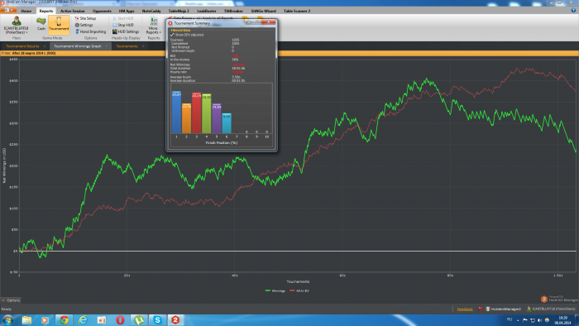
Task: Click the Start HUD button
Action: click(123, 18)
